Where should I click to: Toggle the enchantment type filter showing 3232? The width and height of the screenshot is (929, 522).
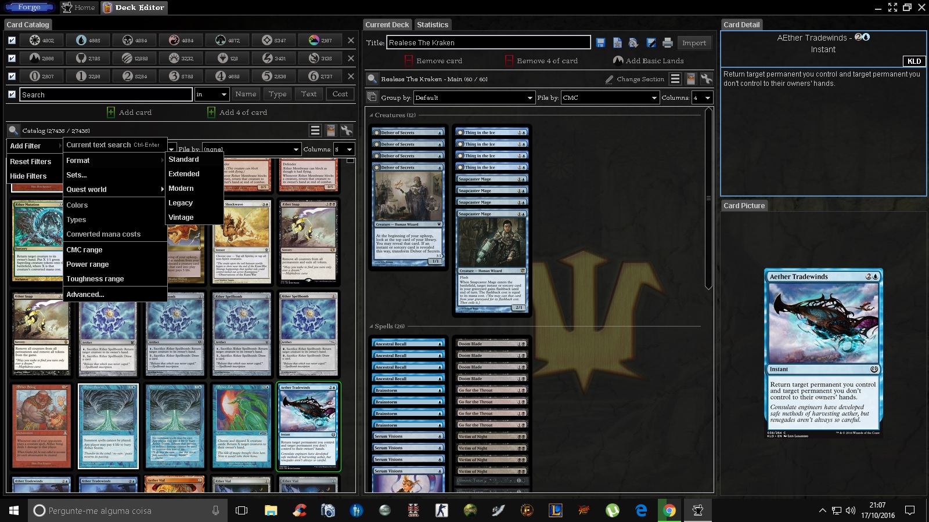[x=181, y=58]
